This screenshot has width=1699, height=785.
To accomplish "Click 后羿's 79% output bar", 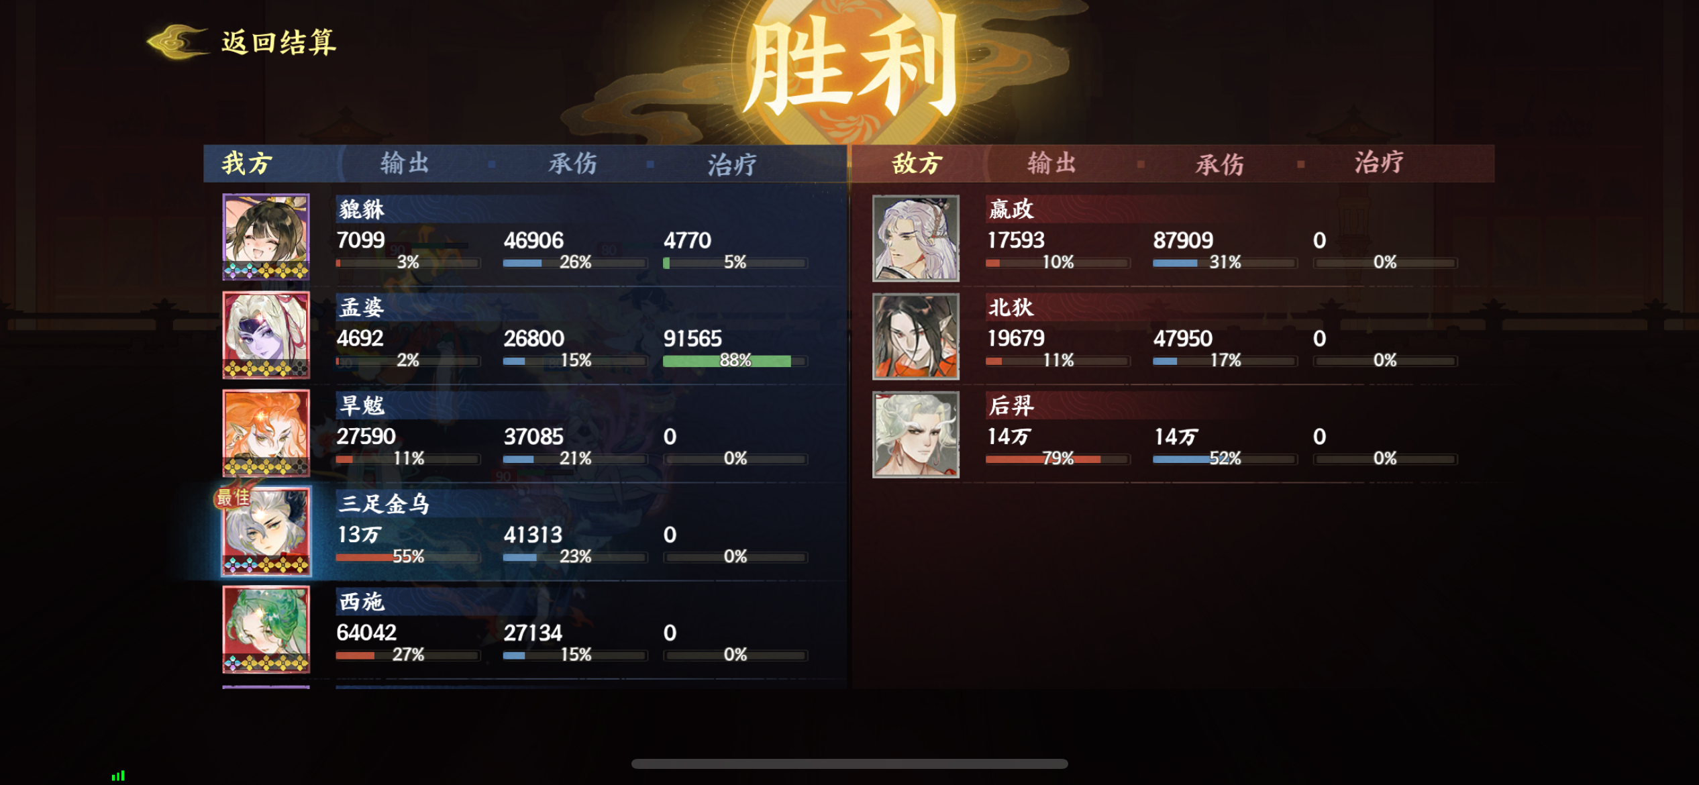I will (1058, 459).
